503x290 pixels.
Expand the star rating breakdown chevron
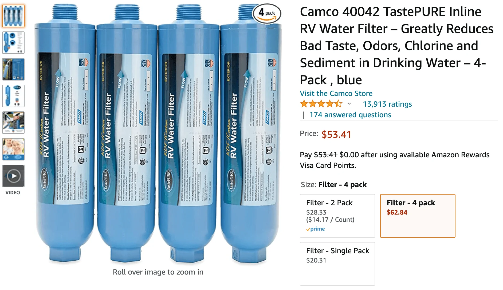click(x=349, y=104)
